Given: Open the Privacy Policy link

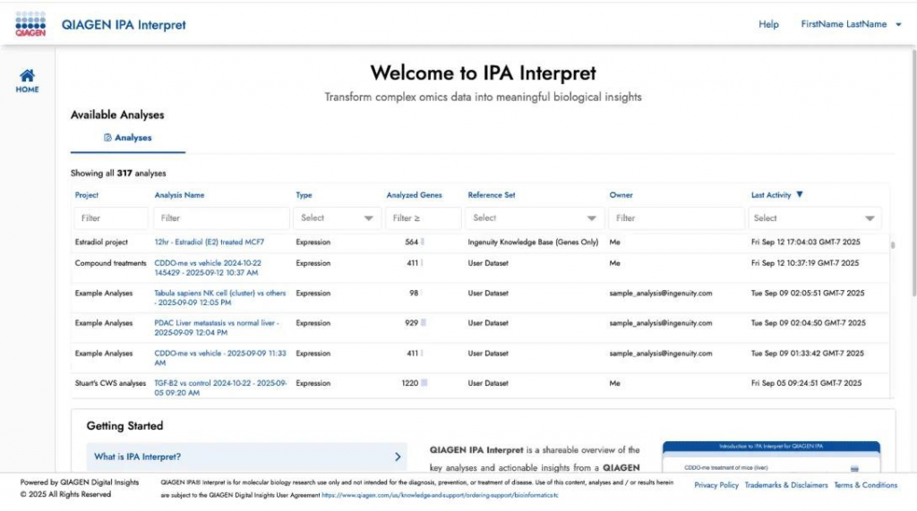Looking at the screenshot, I should 716,485.
